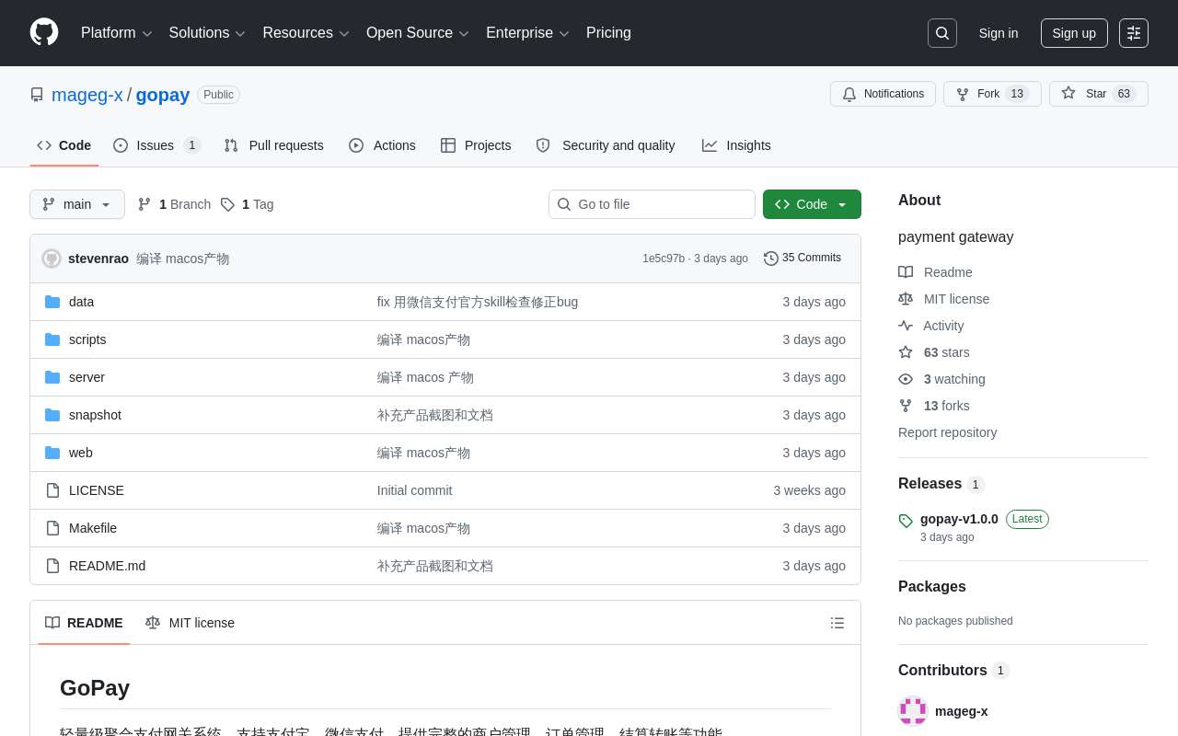
Task: Click the Go to file search field
Action: click(x=652, y=204)
